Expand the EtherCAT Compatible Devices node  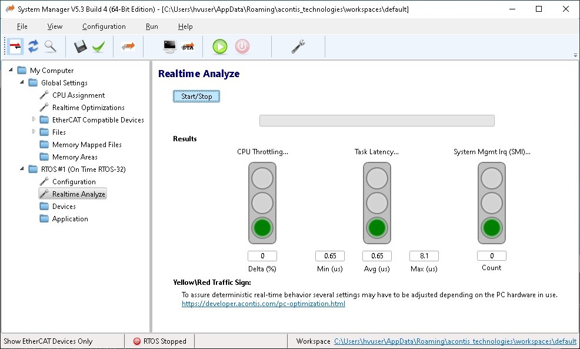(x=34, y=119)
